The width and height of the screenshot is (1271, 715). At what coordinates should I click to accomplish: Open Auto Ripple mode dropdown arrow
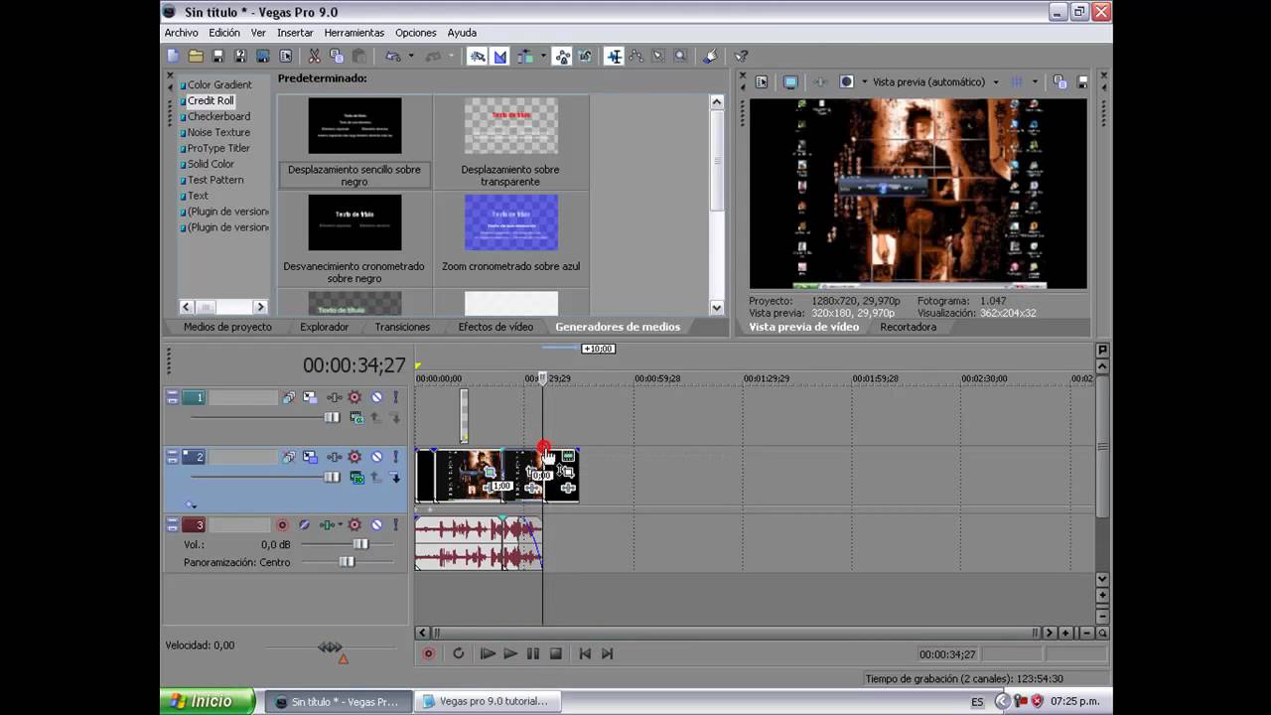(543, 57)
